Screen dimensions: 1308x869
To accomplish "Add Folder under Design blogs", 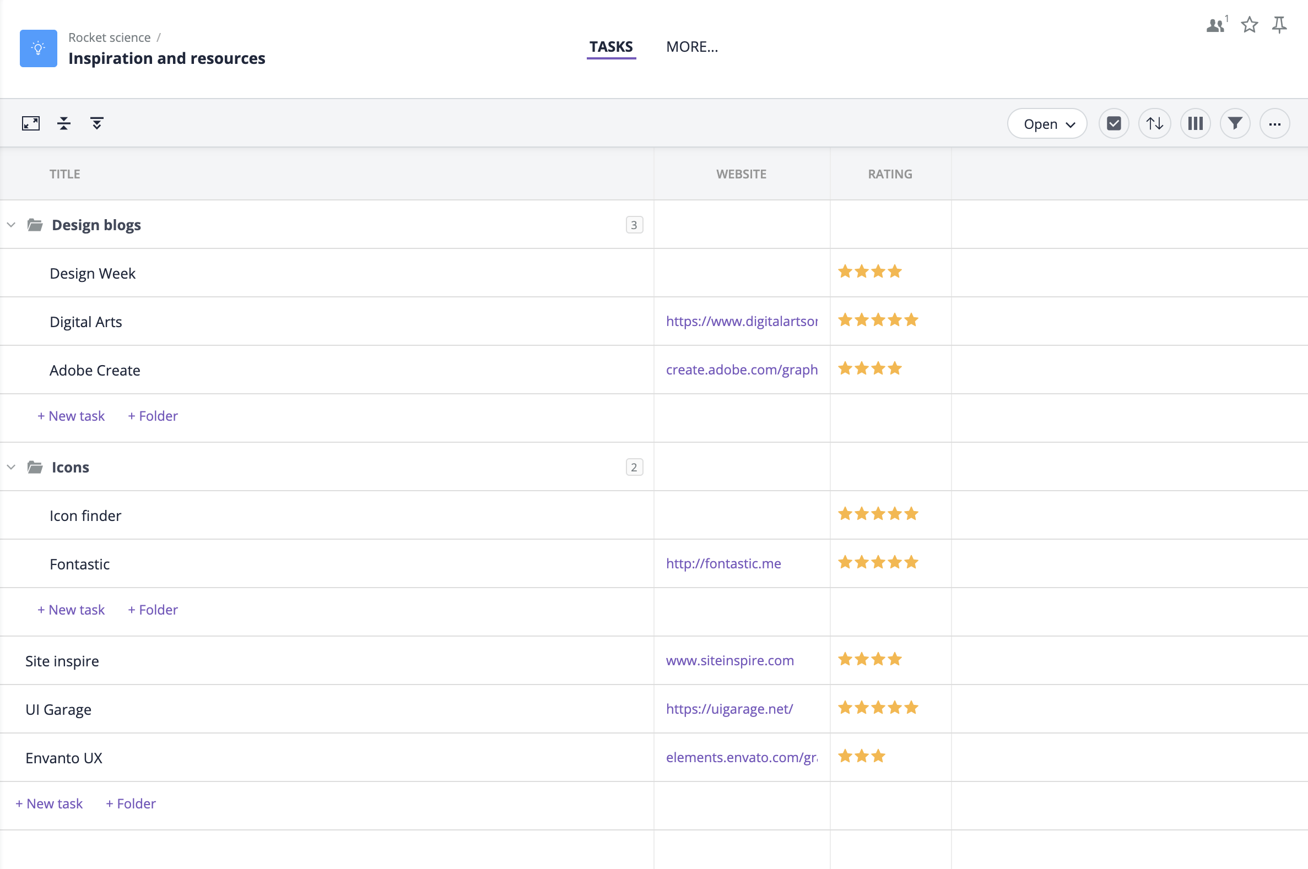I will click(153, 416).
